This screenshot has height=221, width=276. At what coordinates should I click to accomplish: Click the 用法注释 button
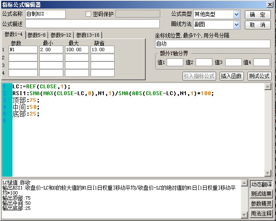coord(261,214)
